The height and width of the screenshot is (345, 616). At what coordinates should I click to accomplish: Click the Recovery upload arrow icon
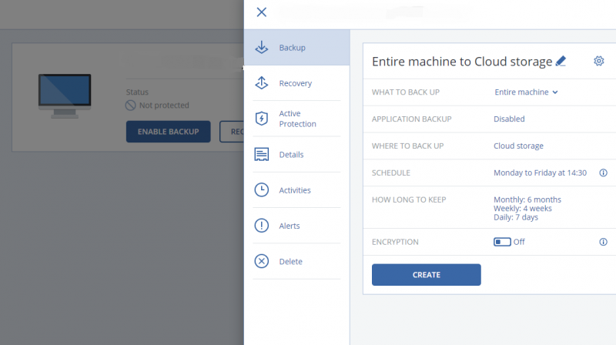coord(262,83)
